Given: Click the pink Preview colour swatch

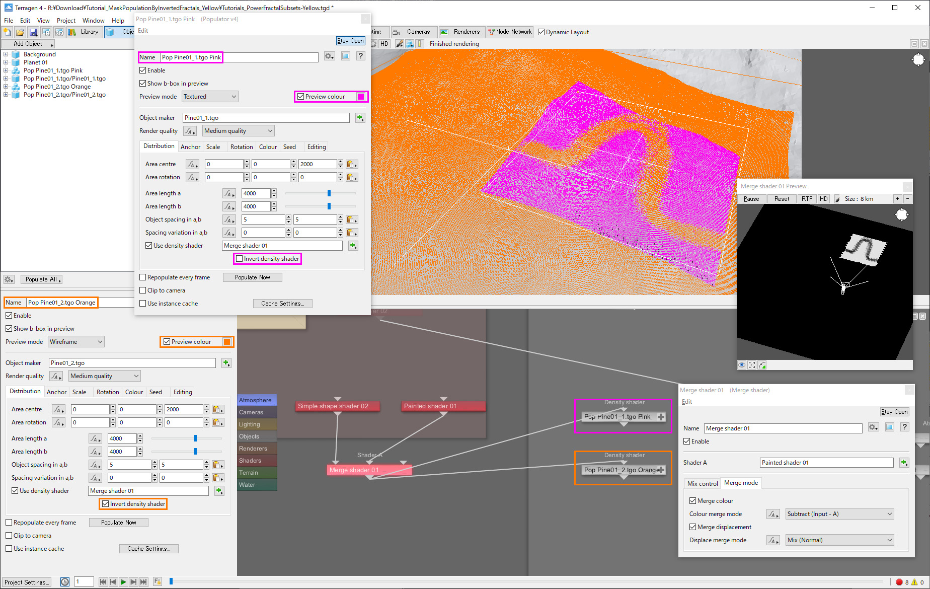Looking at the screenshot, I should (361, 97).
